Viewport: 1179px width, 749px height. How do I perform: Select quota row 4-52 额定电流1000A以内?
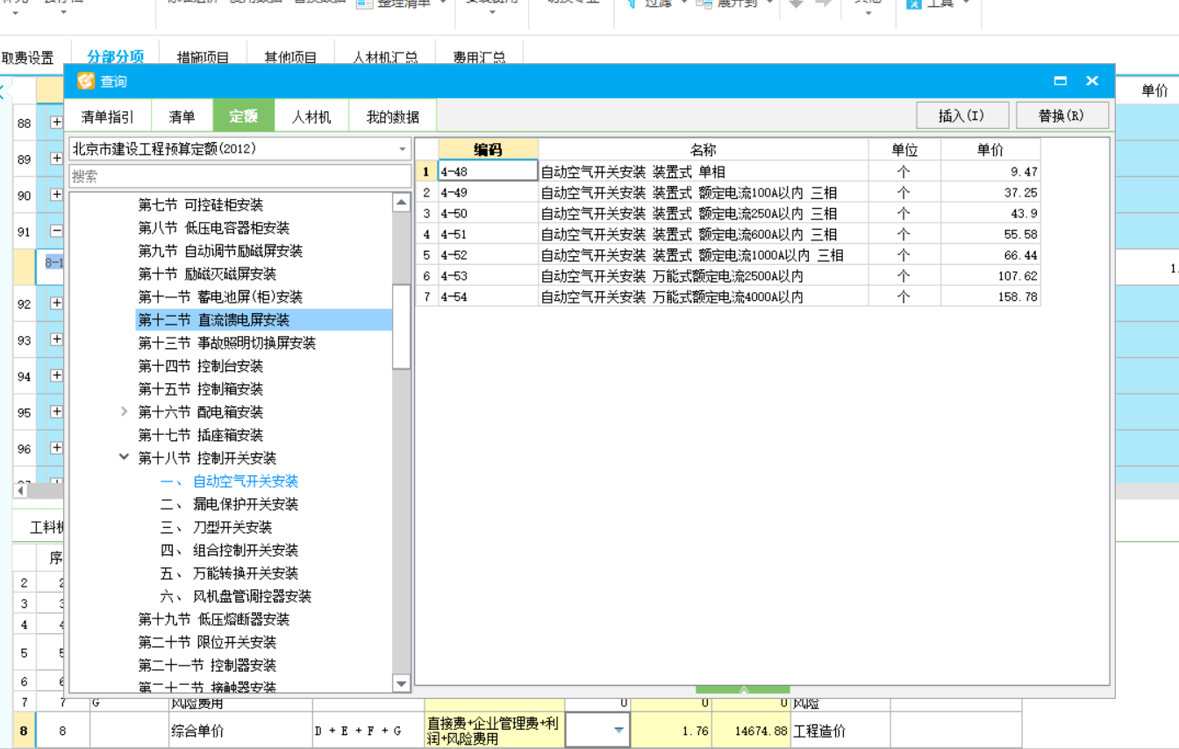(x=728, y=255)
